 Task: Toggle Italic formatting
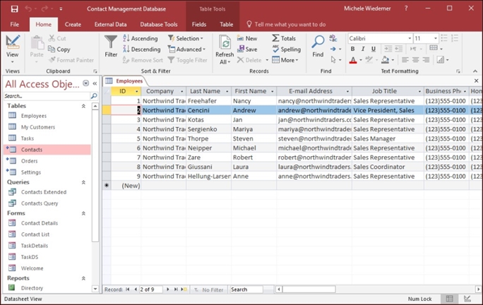[363, 49]
